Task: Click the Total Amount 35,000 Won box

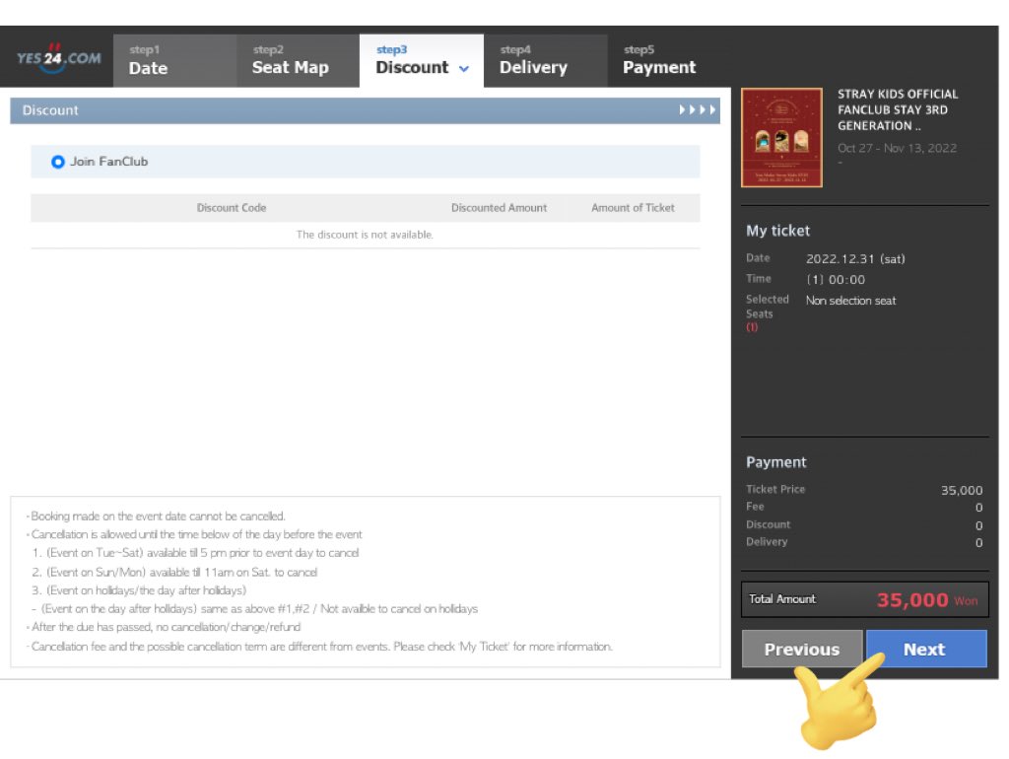Action: (x=865, y=600)
